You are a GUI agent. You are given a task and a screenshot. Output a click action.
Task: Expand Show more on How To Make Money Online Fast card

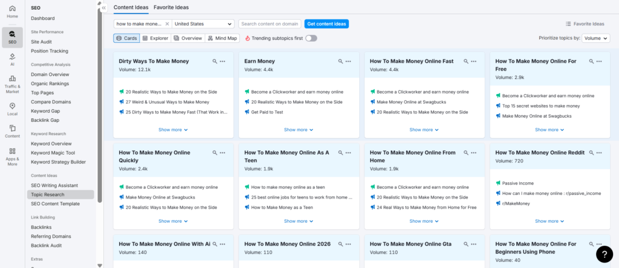point(424,130)
